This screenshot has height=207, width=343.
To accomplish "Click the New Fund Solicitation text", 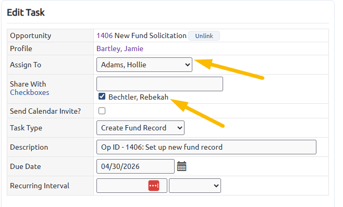I will (151, 35).
